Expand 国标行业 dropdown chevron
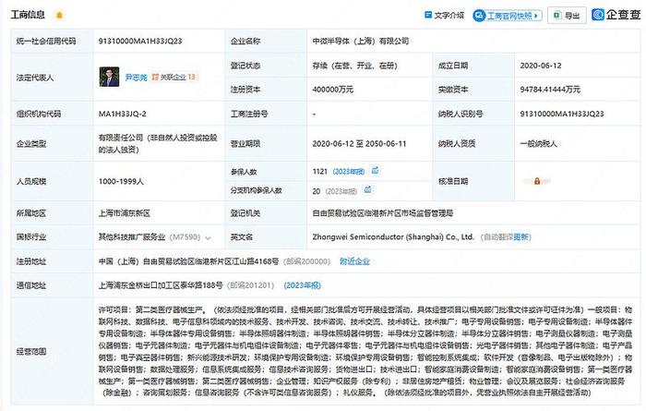Screen dimensions: 646x411 pos(208,238)
